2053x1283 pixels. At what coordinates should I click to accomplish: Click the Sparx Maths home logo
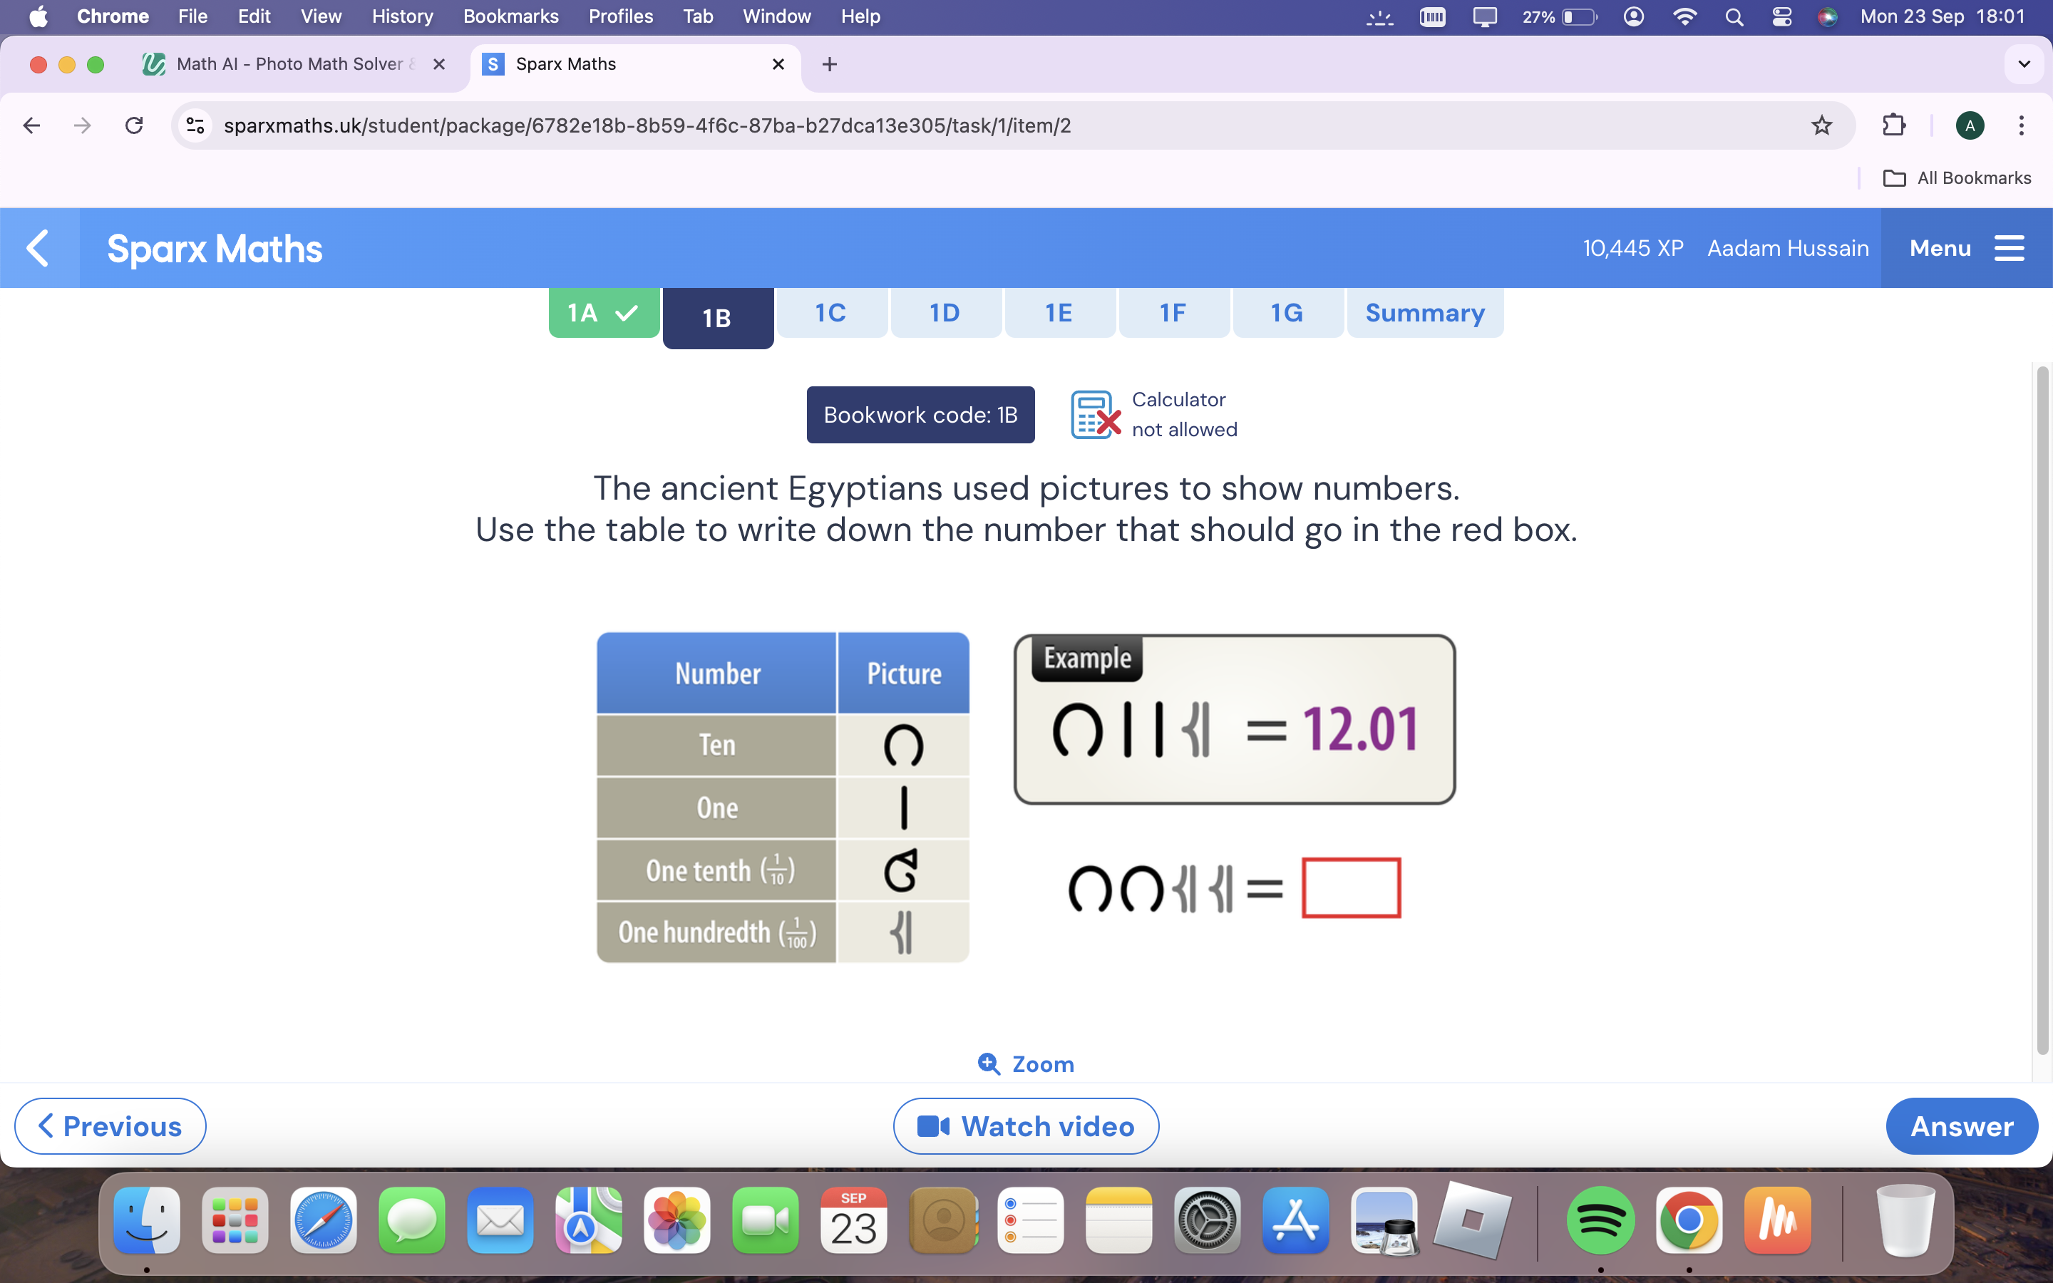pos(215,248)
